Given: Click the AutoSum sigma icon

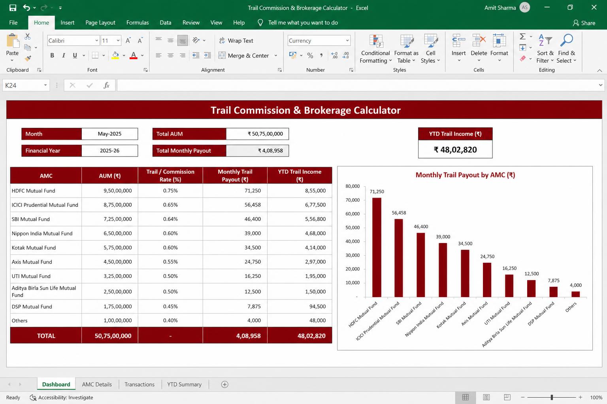Looking at the screenshot, I should click(x=522, y=36).
